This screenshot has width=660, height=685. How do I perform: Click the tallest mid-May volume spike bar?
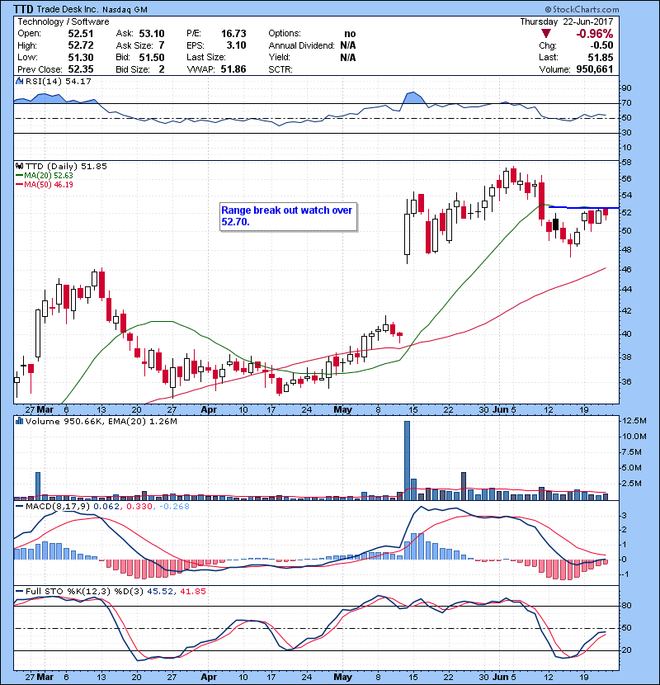coord(407,461)
